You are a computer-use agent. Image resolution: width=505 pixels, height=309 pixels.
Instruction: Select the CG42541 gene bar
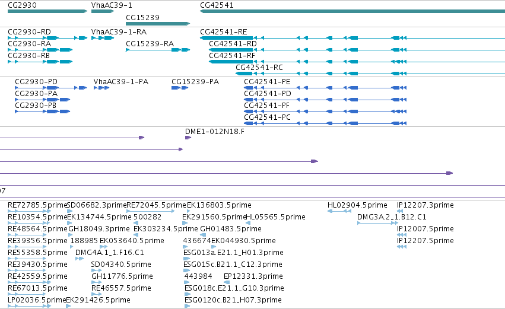coord(352,11)
